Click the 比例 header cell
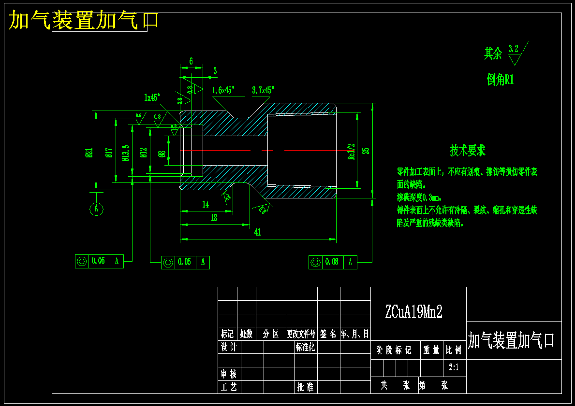Viewport: 575px width, 406px height. click(x=455, y=350)
